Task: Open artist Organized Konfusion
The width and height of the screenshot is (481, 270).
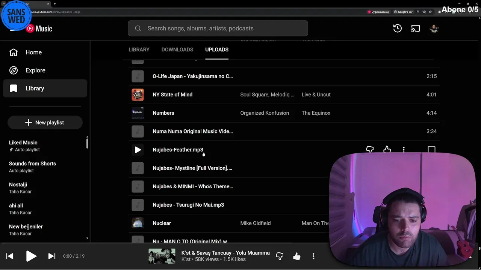Action: [265, 113]
